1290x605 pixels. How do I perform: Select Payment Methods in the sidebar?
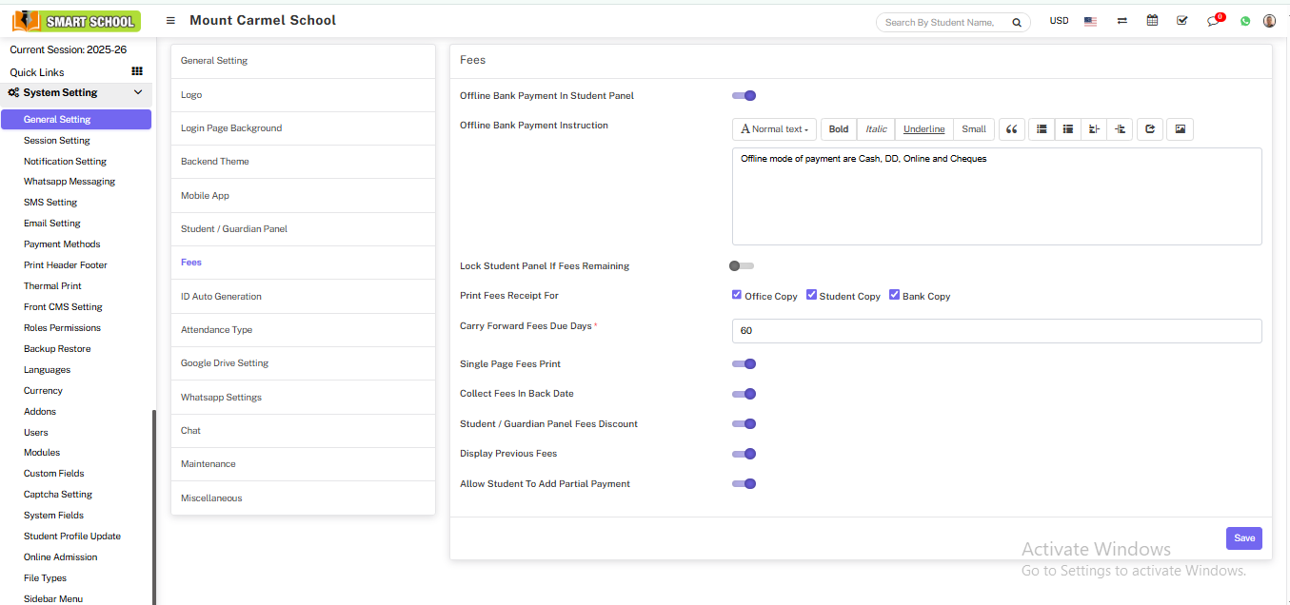(x=62, y=244)
